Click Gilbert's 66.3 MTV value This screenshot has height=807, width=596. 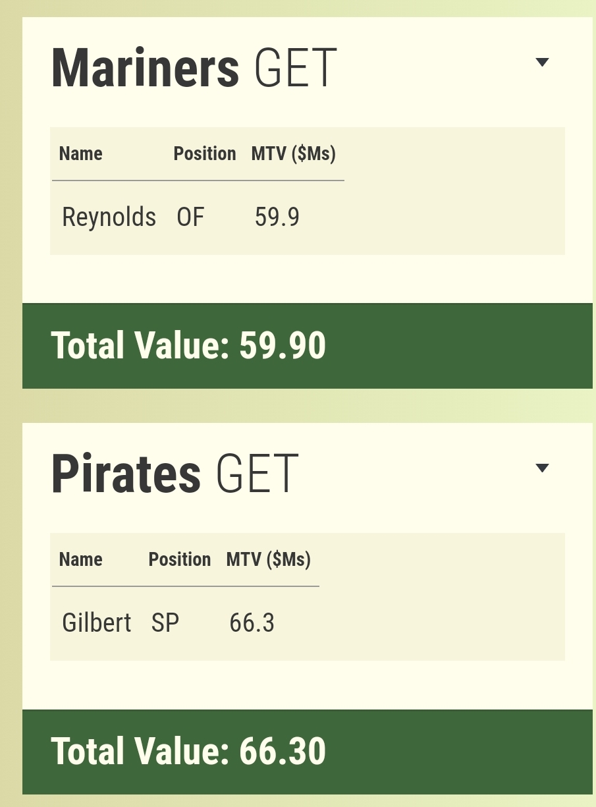252,623
